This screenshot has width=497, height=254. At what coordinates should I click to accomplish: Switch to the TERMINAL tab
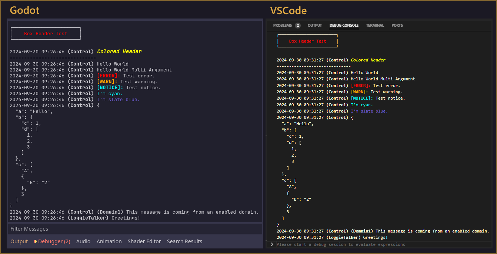pyautogui.click(x=375, y=26)
